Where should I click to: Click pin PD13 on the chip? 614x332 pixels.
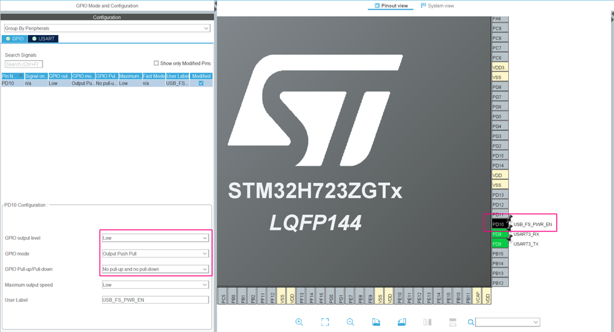pyautogui.click(x=500, y=195)
